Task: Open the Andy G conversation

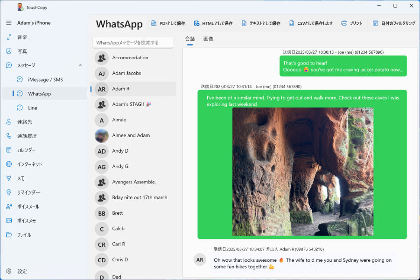Action: (x=133, y=167)
